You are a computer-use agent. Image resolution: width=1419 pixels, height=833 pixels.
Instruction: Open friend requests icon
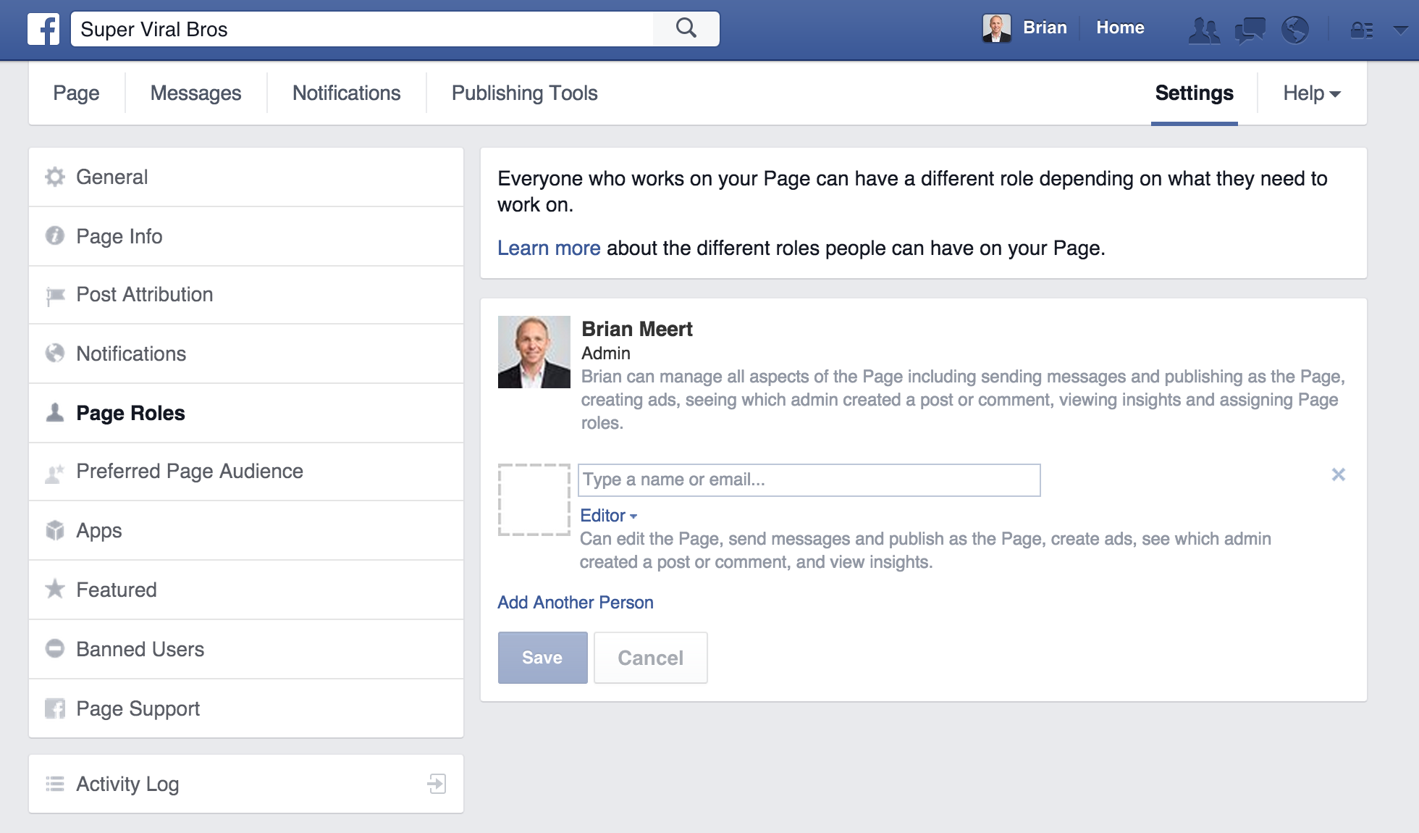coord(1204,30)
